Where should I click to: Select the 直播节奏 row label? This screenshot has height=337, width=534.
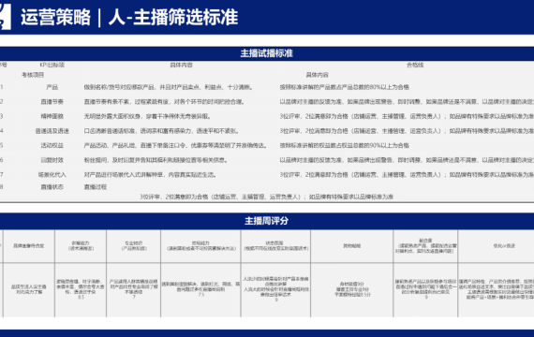52,102
